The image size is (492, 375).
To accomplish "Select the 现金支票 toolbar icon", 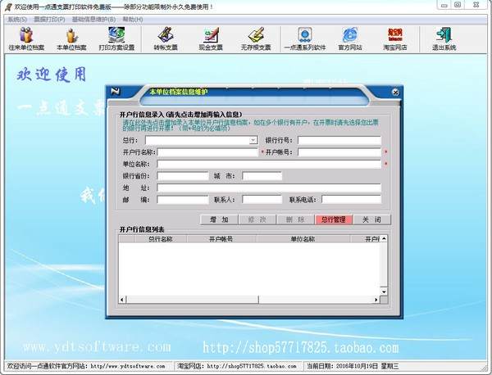I will point(211,39).
